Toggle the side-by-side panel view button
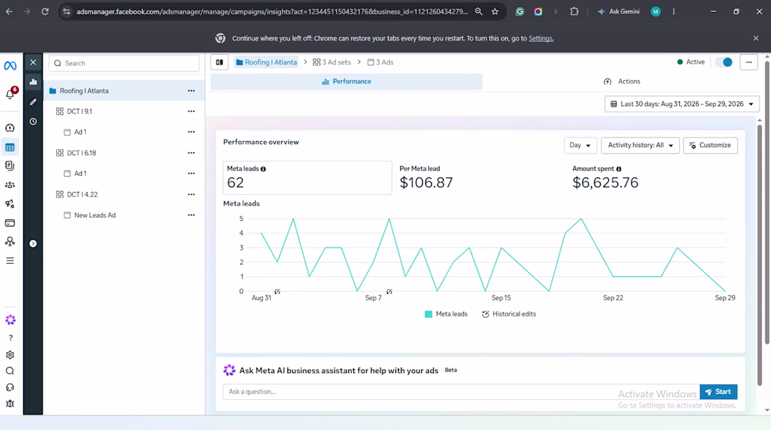The width and height of the screenshot is (771, 430). (219, 62)
